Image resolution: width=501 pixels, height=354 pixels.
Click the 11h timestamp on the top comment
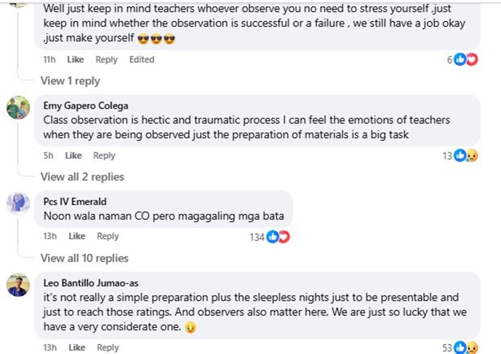[x=49, y=59]
